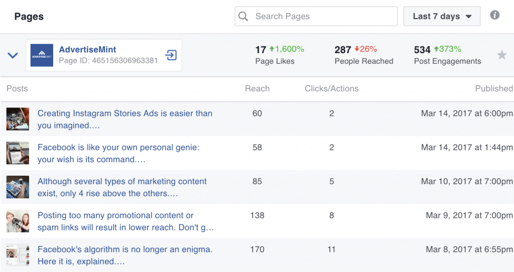Image resolution: width=514 pixels, height=272 pixels.
Task: Toggle the favorite star for AdvertiseMint
Action: pyautogui.click(x=502, y=55)
